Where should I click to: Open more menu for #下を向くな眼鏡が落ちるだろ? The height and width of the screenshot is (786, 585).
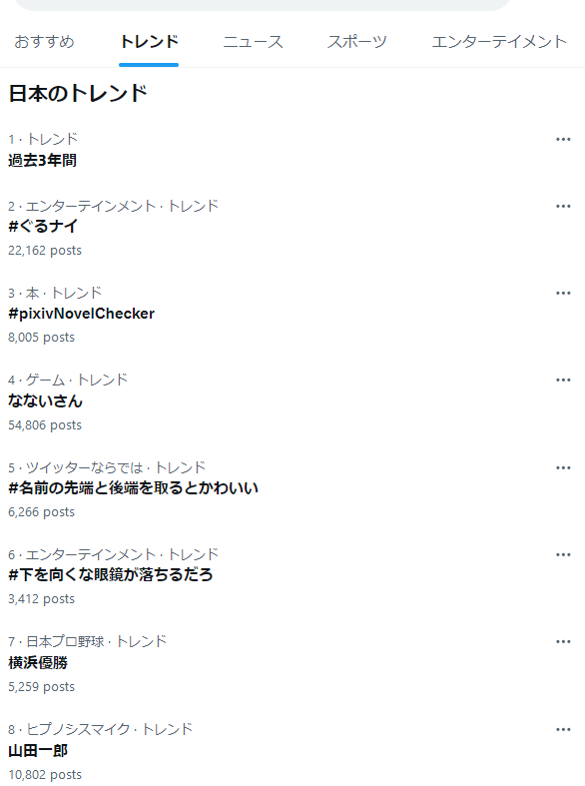point(563,554)
